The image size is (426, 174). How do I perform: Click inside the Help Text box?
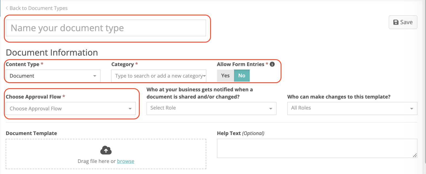click(317, 148)
